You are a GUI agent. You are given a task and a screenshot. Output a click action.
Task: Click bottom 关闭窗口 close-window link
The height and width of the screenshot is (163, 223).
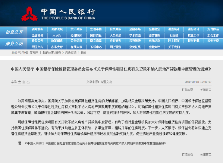click(206, 154)
